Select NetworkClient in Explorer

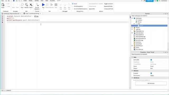click(x=140, y=33)
